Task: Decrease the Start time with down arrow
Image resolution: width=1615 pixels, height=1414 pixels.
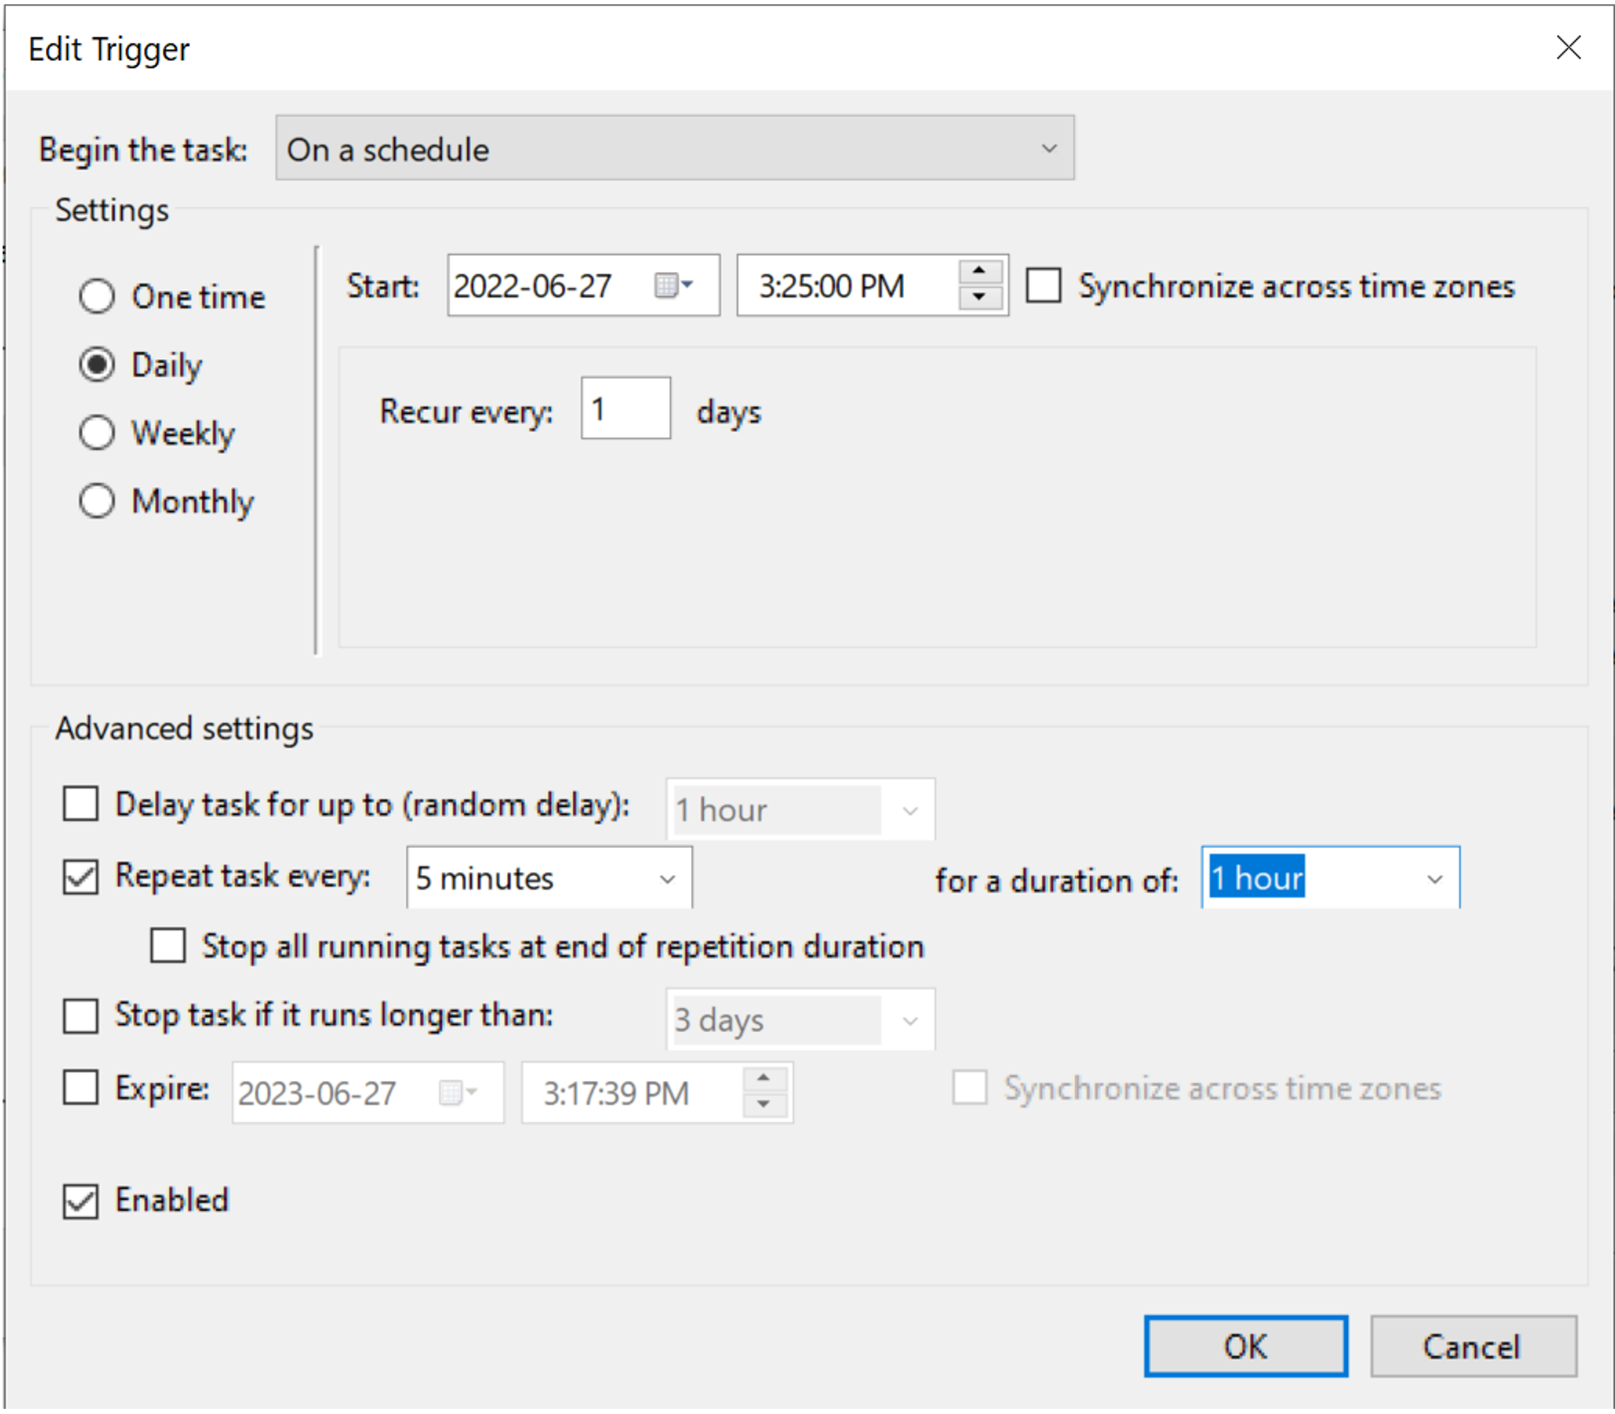Action: [x=979, y=297]
